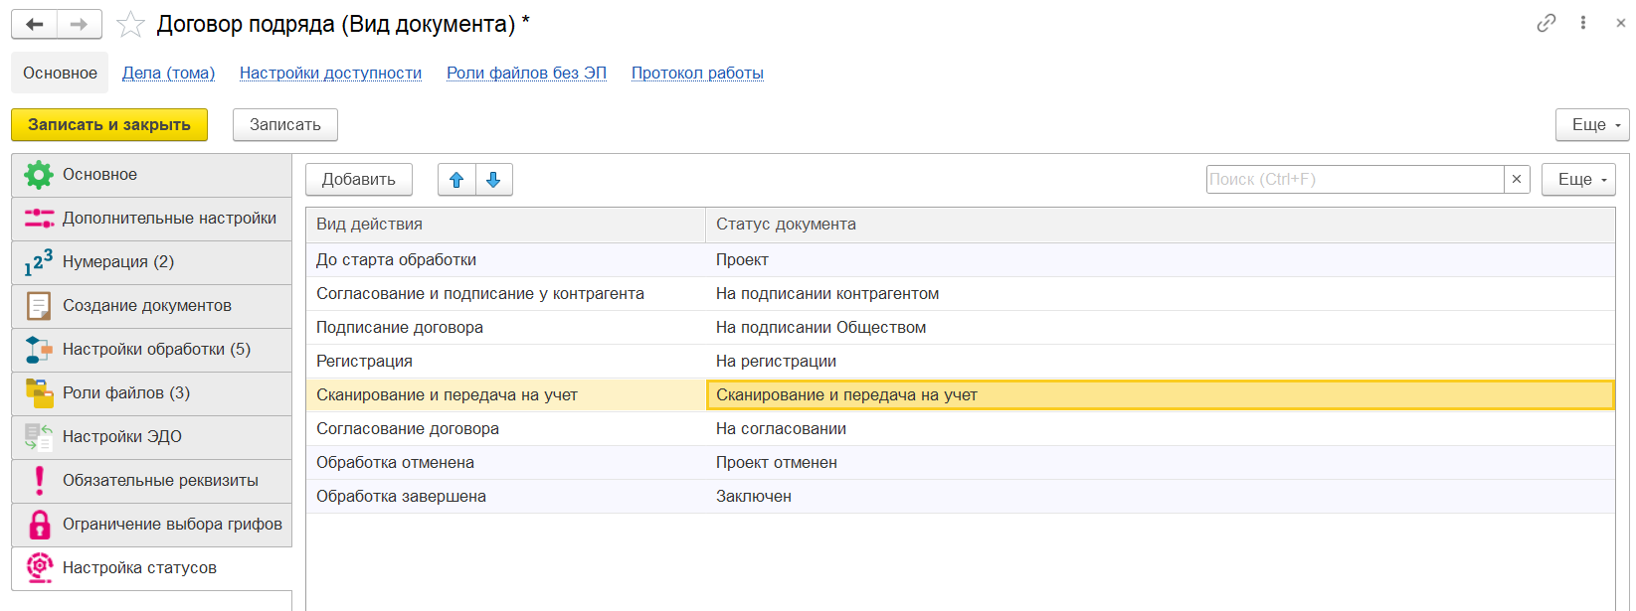Click status cell На согласовании
Viewport: 1636px width, 611px height.
1161,429
